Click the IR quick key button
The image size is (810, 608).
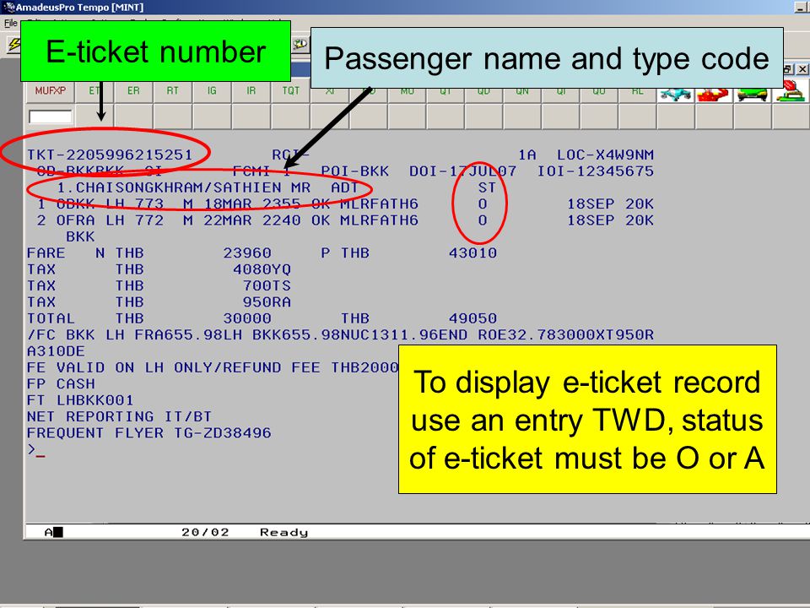tap(251, 90)
